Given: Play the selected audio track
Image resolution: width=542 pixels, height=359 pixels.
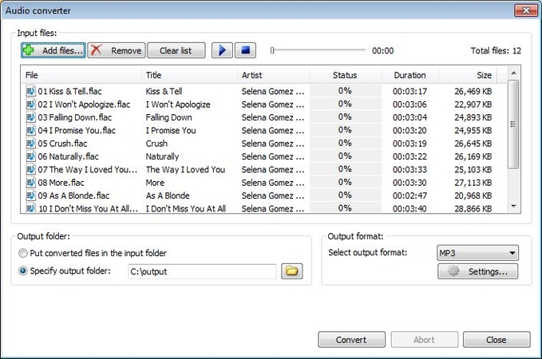Looking at the screenshot, I should (x=222, y=50).
